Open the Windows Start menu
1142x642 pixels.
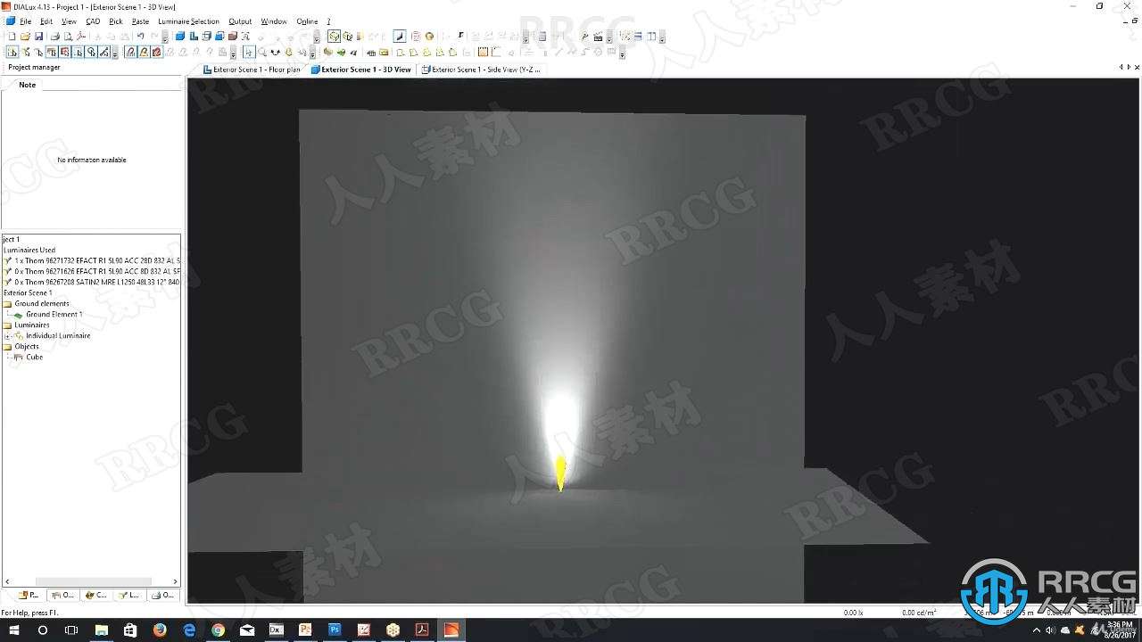(12, 630)
